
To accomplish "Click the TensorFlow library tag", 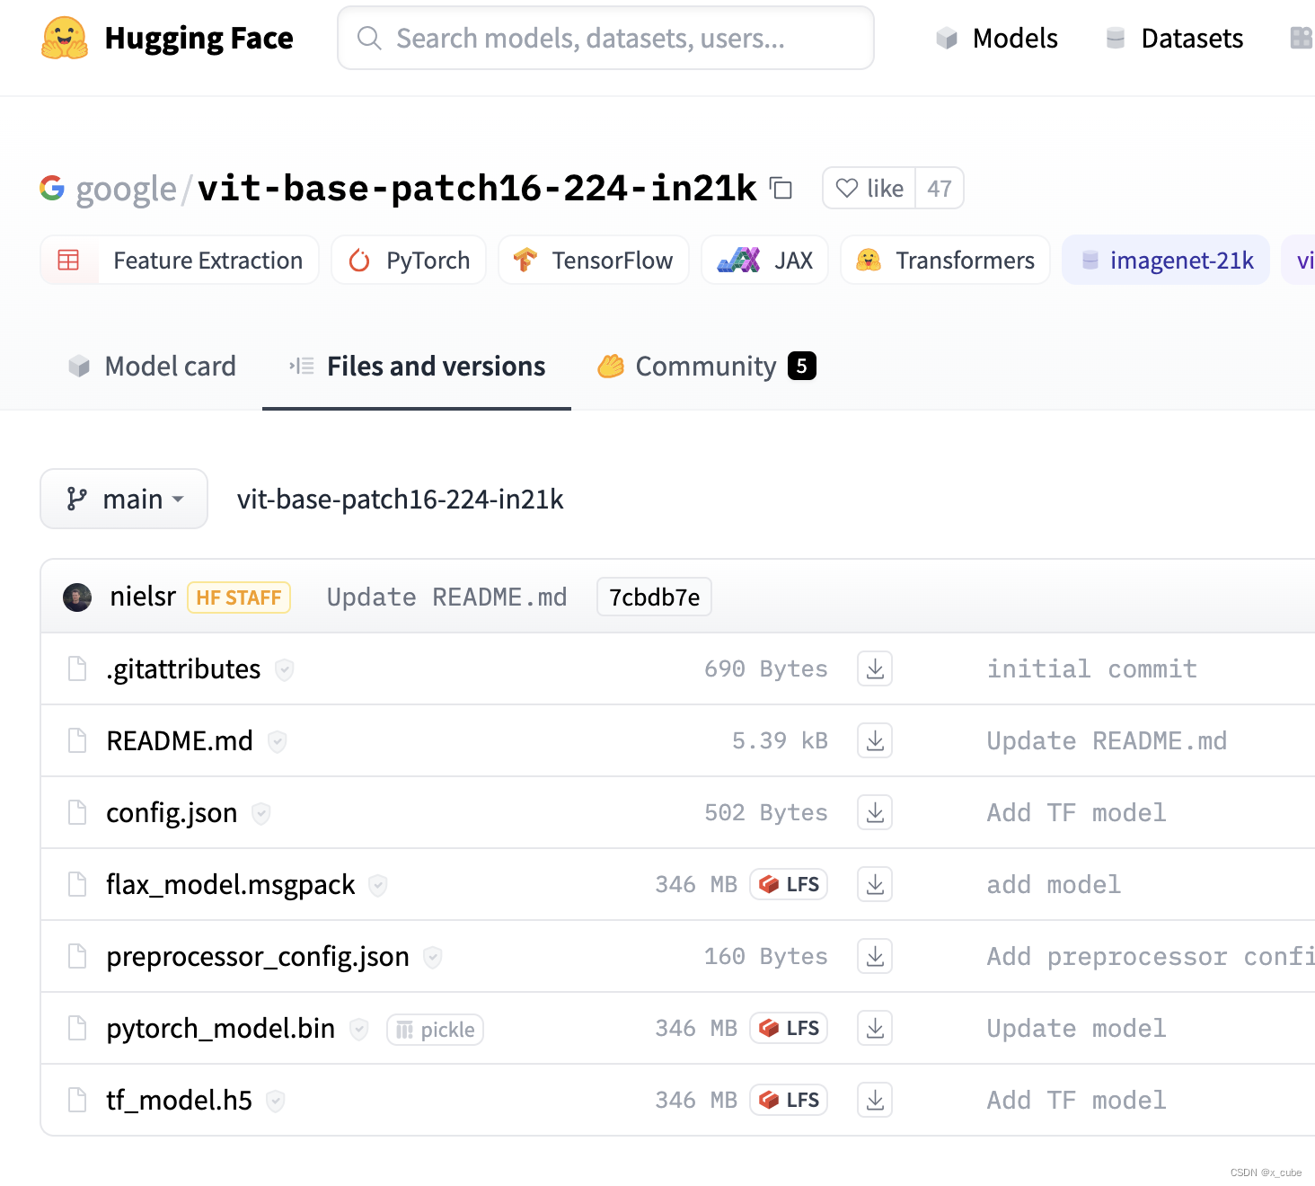I will tap(594, 260).
